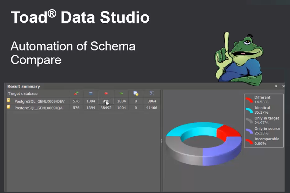Close the Result summary panel
Image resolution: width=290 pixels, height=193 pixels.
pyautogui.click(x=283, y=87)
